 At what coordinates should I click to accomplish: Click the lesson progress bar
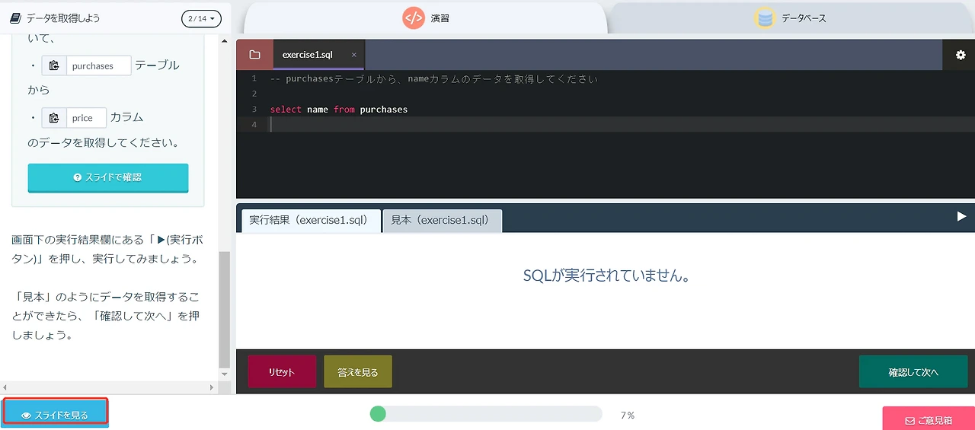tap(486, 414)
